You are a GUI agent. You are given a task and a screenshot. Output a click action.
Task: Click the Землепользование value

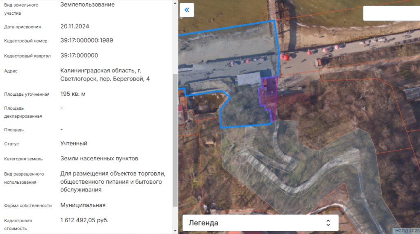[x=87, y=4]
